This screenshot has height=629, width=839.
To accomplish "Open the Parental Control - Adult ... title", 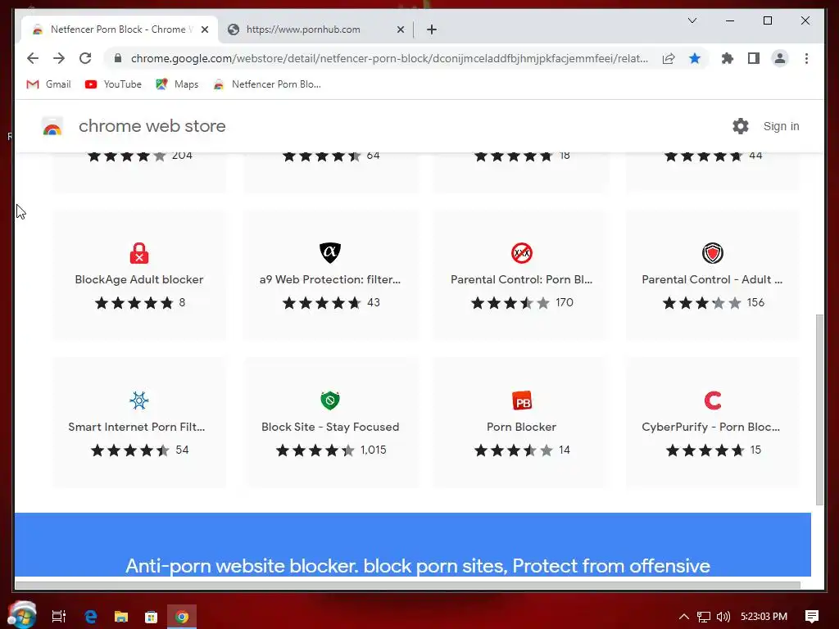I will tap(712, 279).
